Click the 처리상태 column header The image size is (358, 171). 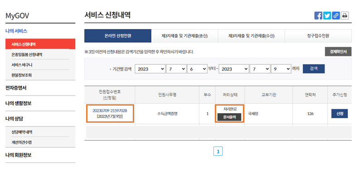point(230,95)
